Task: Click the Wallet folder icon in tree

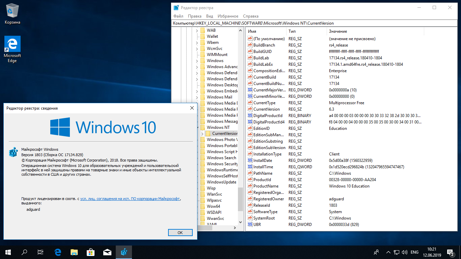Action: (202, 36)
